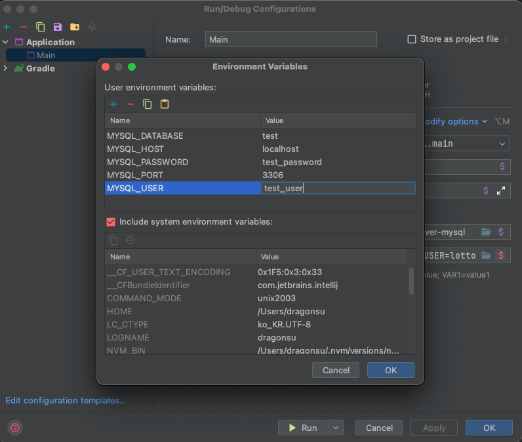Click the Name header of user variables
Screen dimensions: 522x442
182,120
